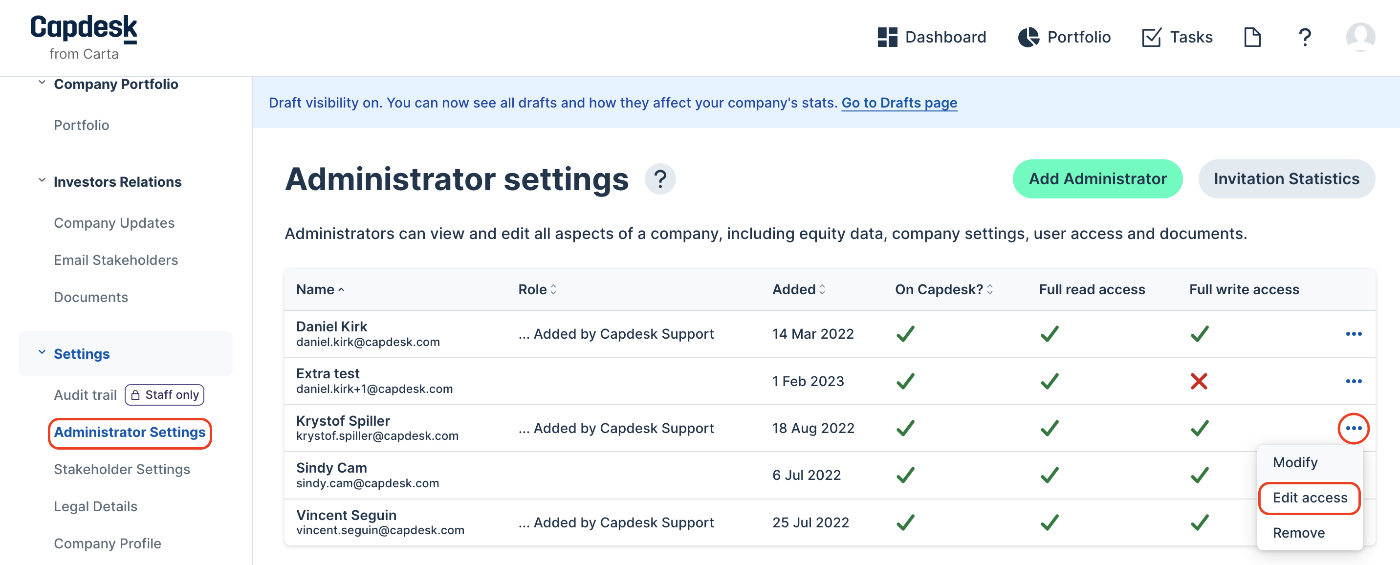Go to Email Stakeholders

(116, 260)
